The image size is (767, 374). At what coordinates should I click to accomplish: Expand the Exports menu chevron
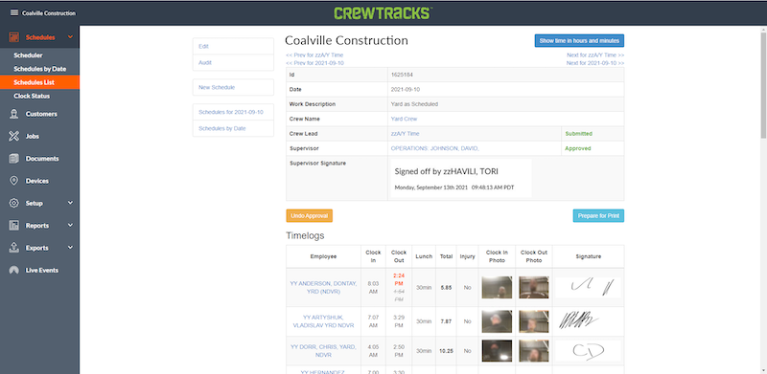click(70, 248)
